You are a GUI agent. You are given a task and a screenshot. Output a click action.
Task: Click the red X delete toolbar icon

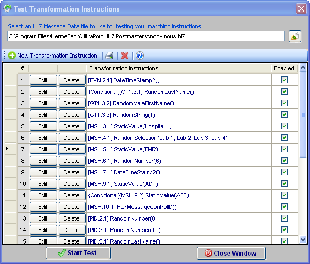pyautogui.click(x=125, y=56)
